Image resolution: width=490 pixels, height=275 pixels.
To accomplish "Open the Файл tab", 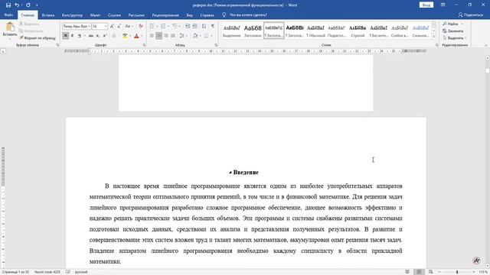I will pos(8,15).
